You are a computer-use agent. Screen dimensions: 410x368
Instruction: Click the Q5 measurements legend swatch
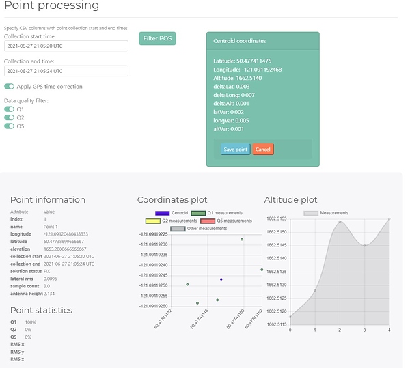[208, 221]
